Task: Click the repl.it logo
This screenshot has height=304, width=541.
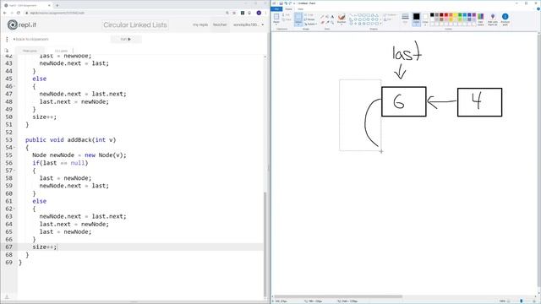Action: pyautogui.click(x=22, y=24)
